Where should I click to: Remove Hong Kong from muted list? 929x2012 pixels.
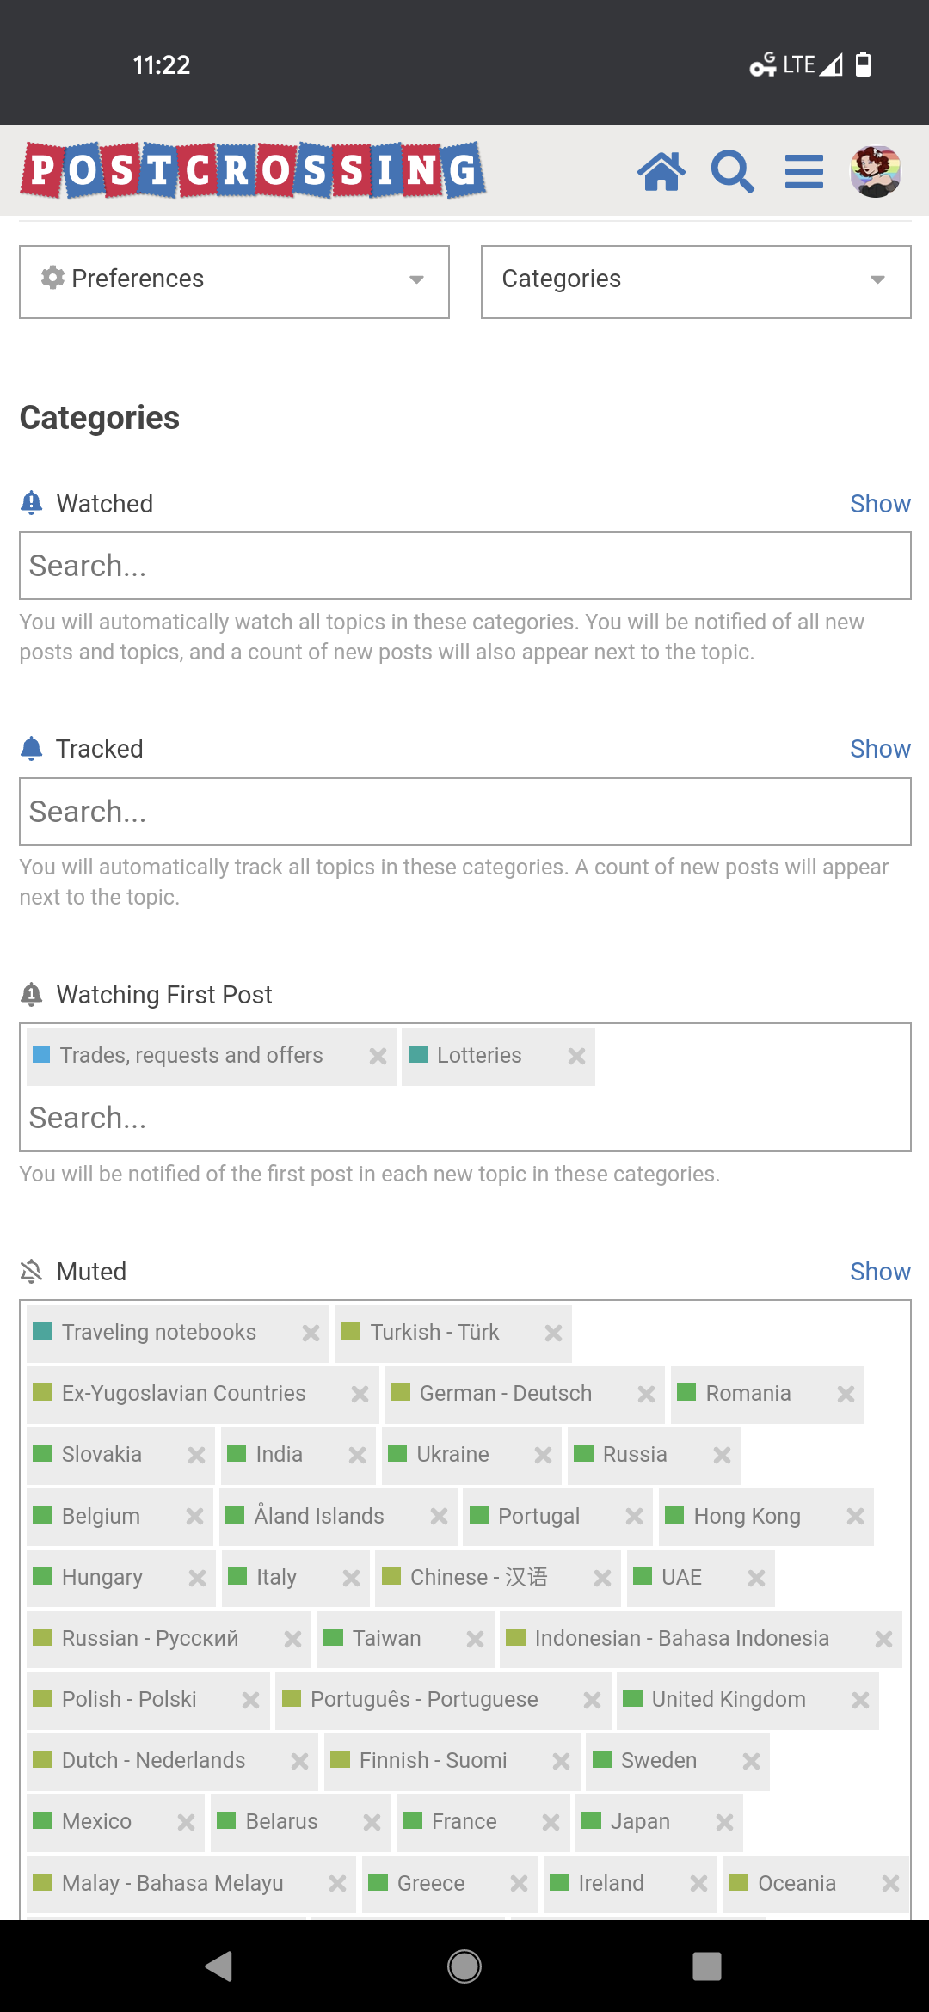[855, 1517]
